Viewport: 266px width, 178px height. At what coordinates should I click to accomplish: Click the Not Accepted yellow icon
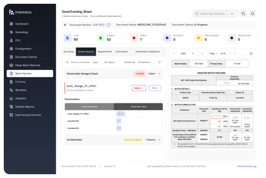coord(198,38)
